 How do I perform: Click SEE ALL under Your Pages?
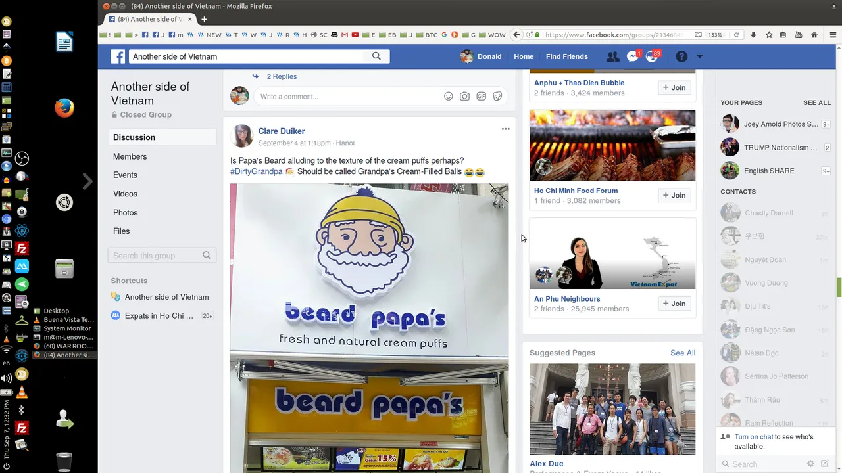(816, 103)
